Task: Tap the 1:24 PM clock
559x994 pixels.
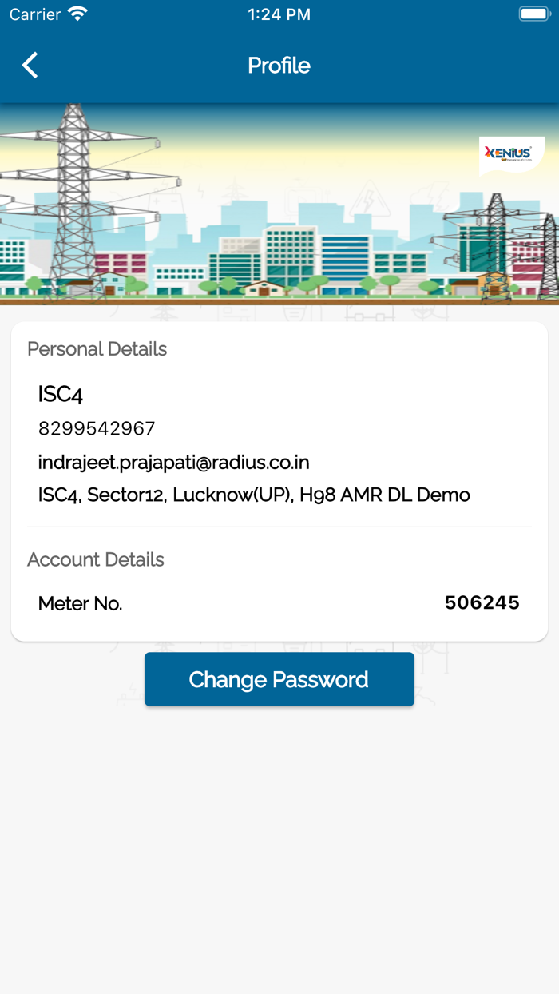Action: [x=279, y=14]
